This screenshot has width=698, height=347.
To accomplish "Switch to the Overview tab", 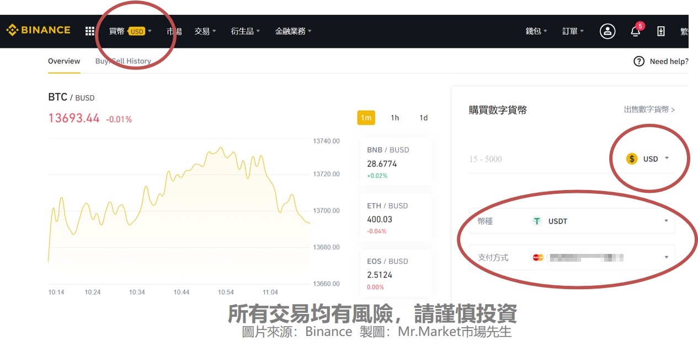I will 64,61.
